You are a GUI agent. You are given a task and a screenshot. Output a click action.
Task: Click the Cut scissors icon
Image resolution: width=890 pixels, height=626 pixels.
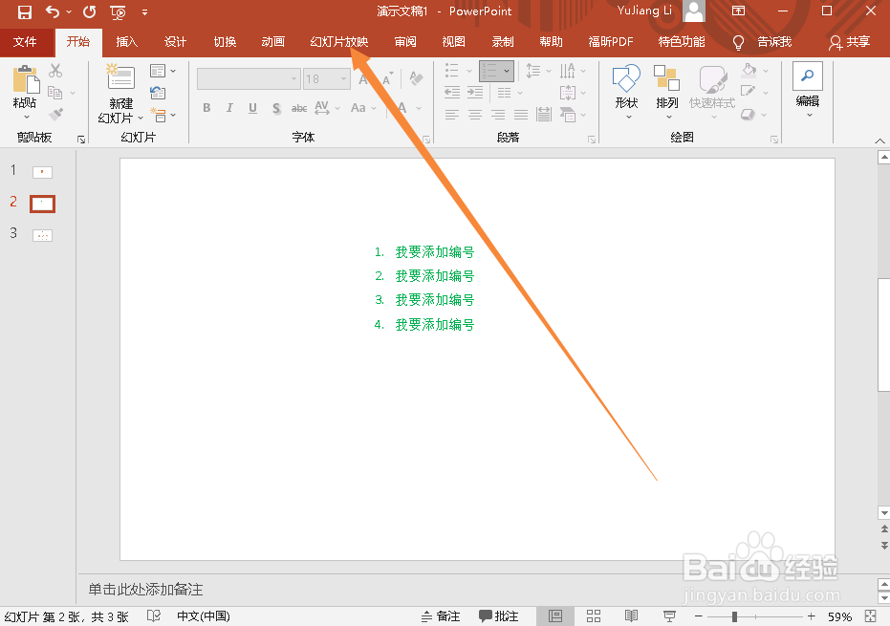(x=55, y=71)
